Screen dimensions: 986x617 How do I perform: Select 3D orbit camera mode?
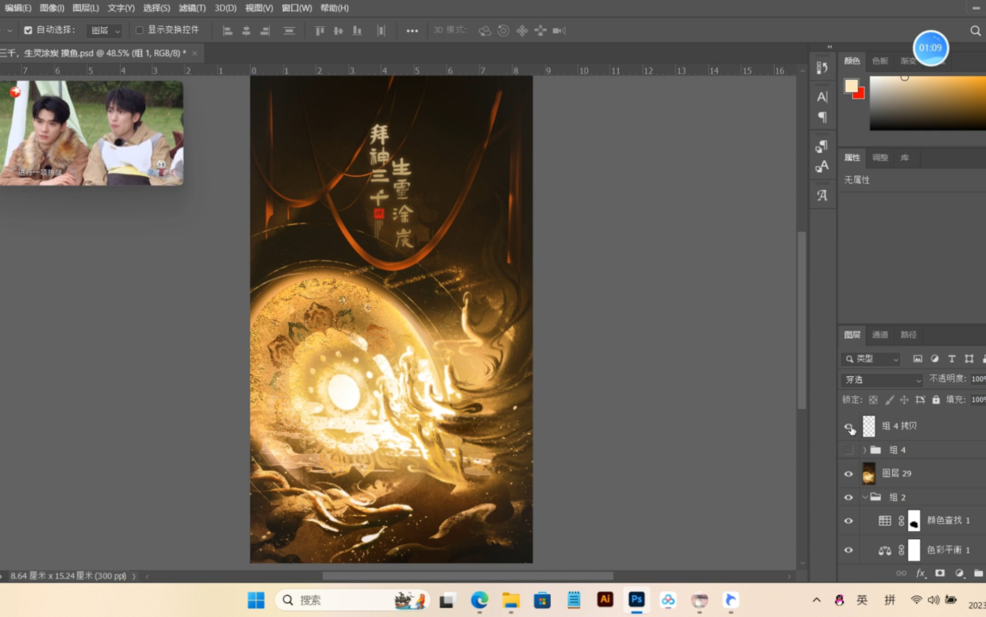[485, 31]
